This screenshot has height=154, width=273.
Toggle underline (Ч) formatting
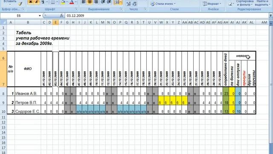pos(43,2)
